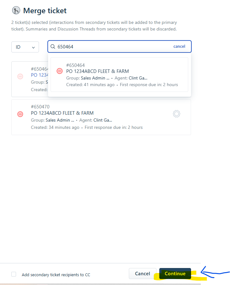Click the faded minus icon on the partially hidden first ticket card
Screen dimensions: 230x285
pos(20,77)
